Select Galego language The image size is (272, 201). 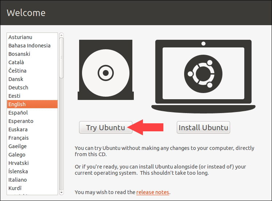[32, 155]
